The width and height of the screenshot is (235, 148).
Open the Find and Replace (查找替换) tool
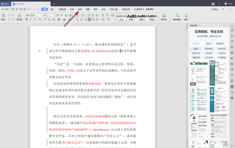pyautogui.click(x=178, y=15)
